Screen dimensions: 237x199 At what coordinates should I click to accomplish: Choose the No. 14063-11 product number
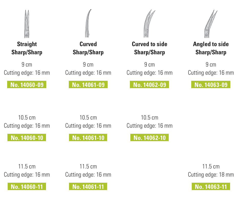[x=211, y=187]
